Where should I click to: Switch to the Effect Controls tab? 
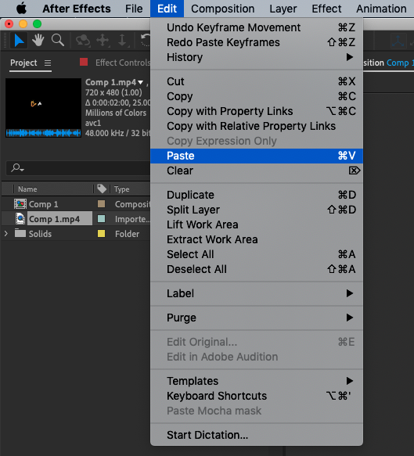tap(123, 63)
